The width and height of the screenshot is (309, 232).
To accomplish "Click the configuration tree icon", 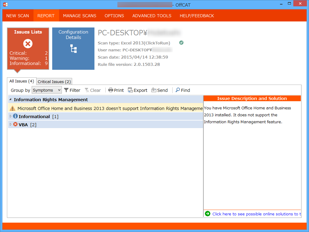I will coord(74,49).
